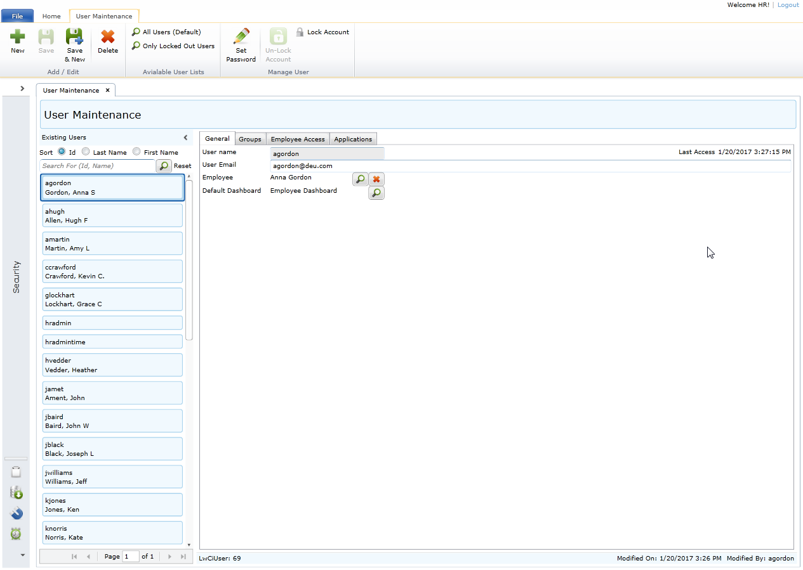803x570 pixels.
Task: Select user ahugh Allen, Hugh F
Action: tap(113, 216)
